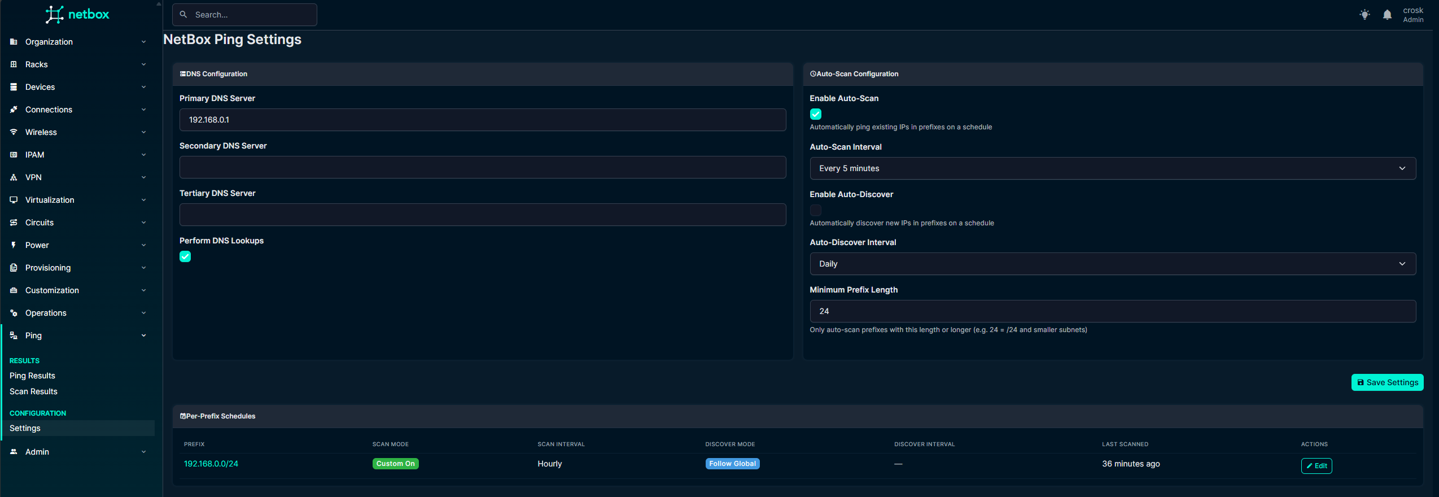Click the Provisioning sidebar icon
Screen dimensions: 1439x497
[14, 268]
